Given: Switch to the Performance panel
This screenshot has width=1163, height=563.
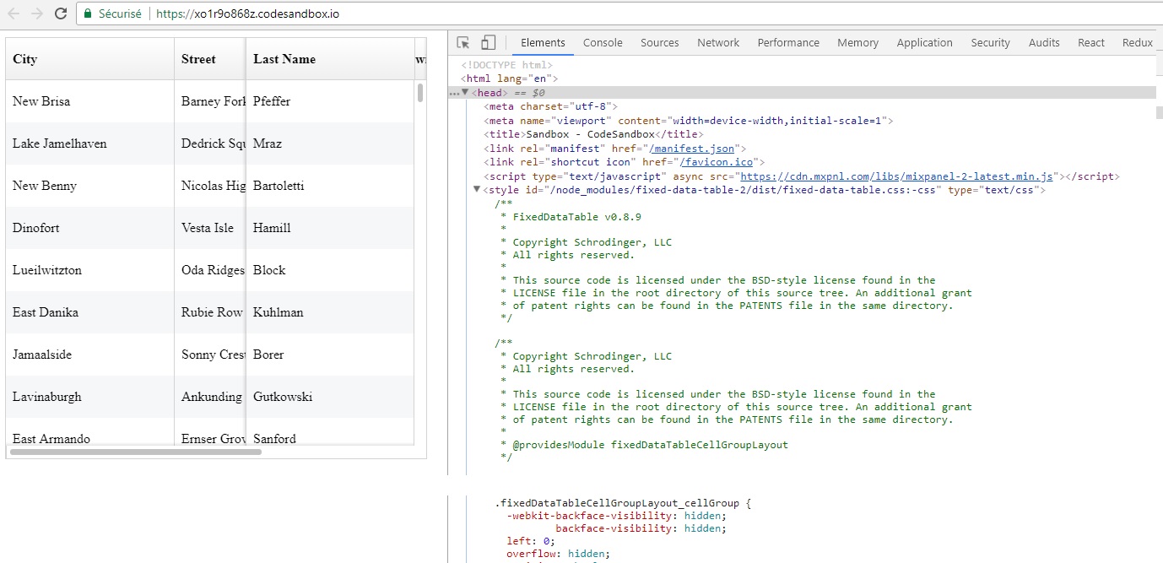Looking at the screenshot, I should 788,42.
